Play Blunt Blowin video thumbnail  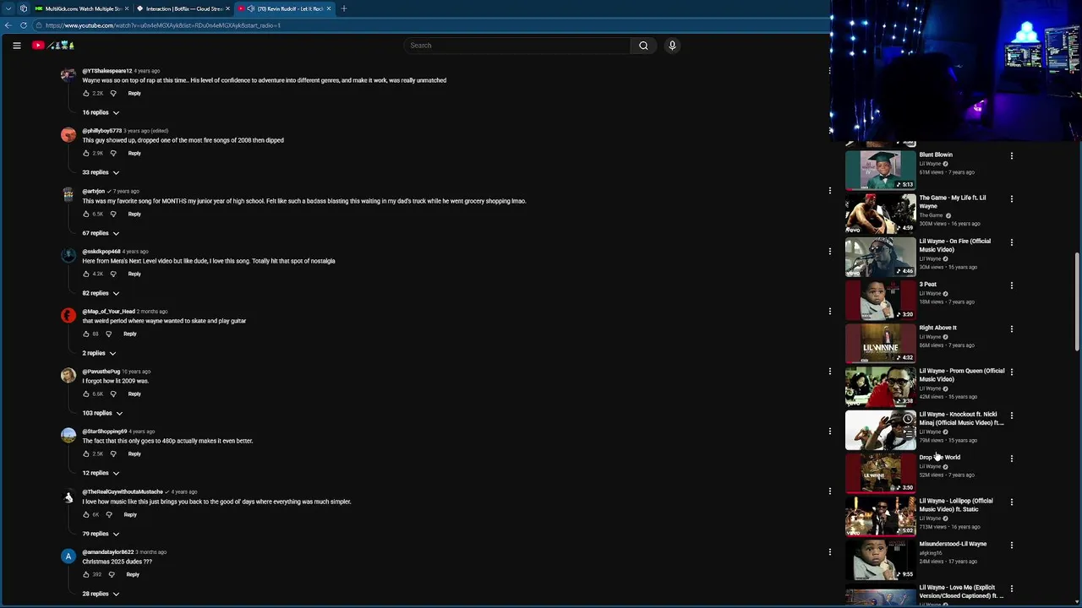click(880, 170)
